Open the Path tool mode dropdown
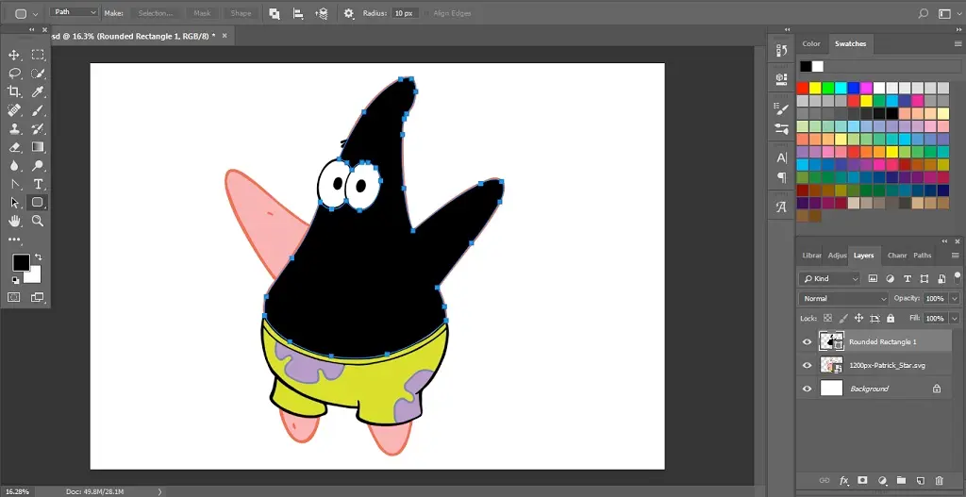 tap(74, 12)
